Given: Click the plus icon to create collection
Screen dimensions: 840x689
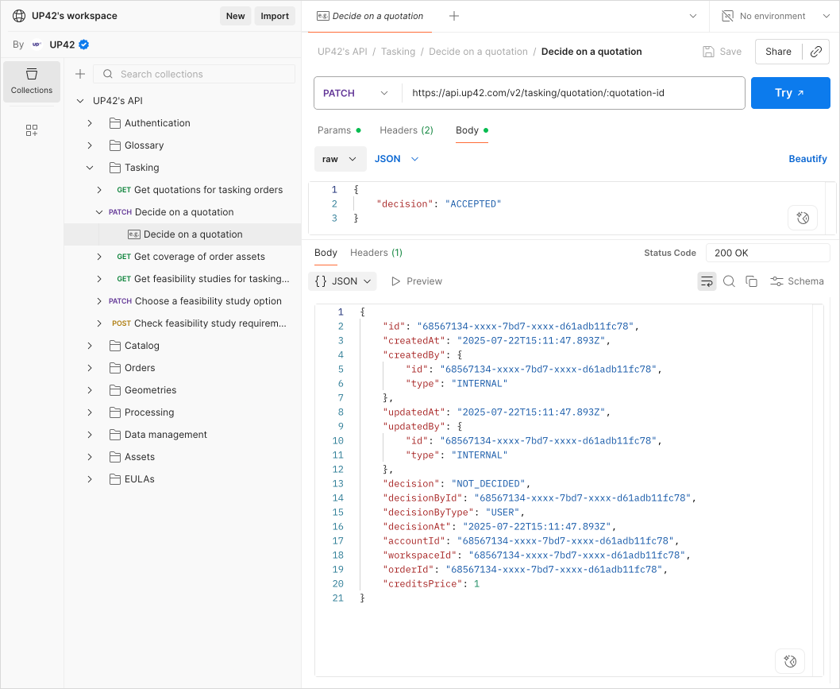Looking at the screenshot, I should coord(80,74).
